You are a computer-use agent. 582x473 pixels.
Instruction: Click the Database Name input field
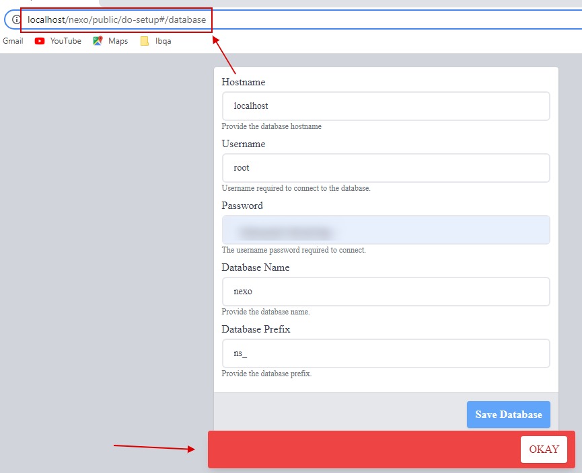click(x=386, y=292)
